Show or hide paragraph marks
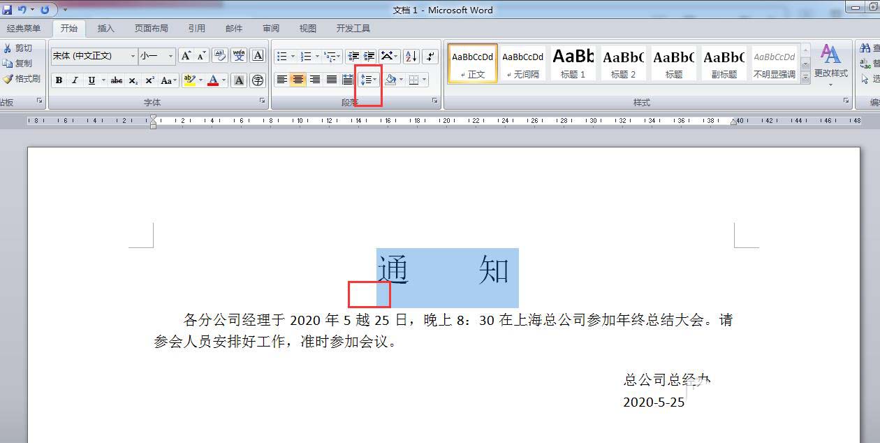The image size is (880, 443). point(430,56)
